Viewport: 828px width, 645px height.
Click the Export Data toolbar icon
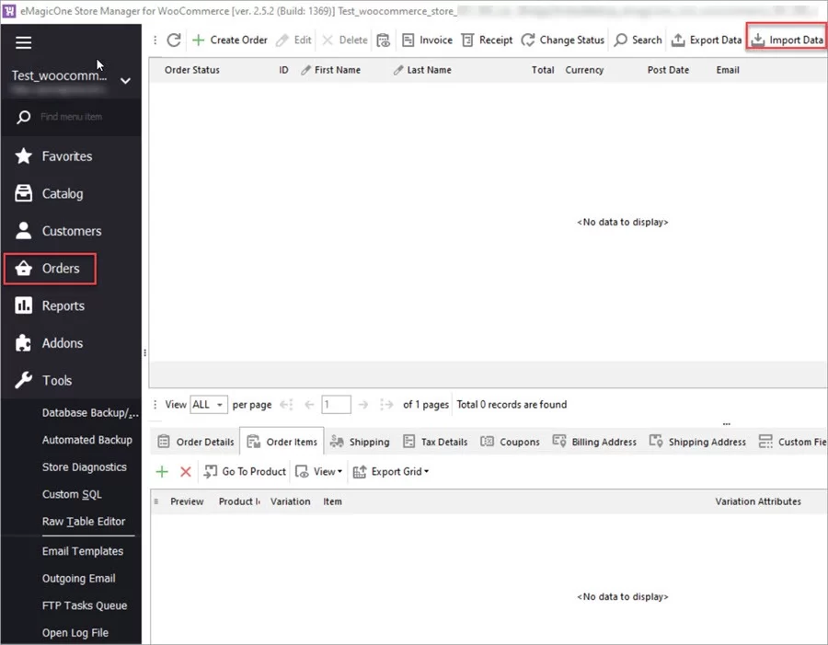707,40
